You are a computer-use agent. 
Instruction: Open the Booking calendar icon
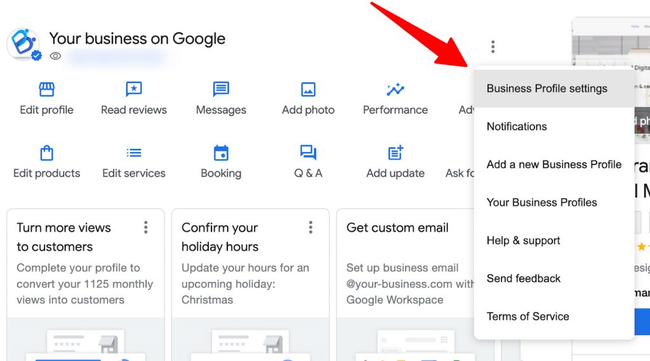click(x=221, y=153)
